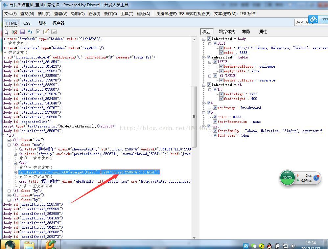The width and height of the screenshot is (328, 249).
Task: Click the Baidu cloud icon near the search box
Action: click(x=313, y=19)
